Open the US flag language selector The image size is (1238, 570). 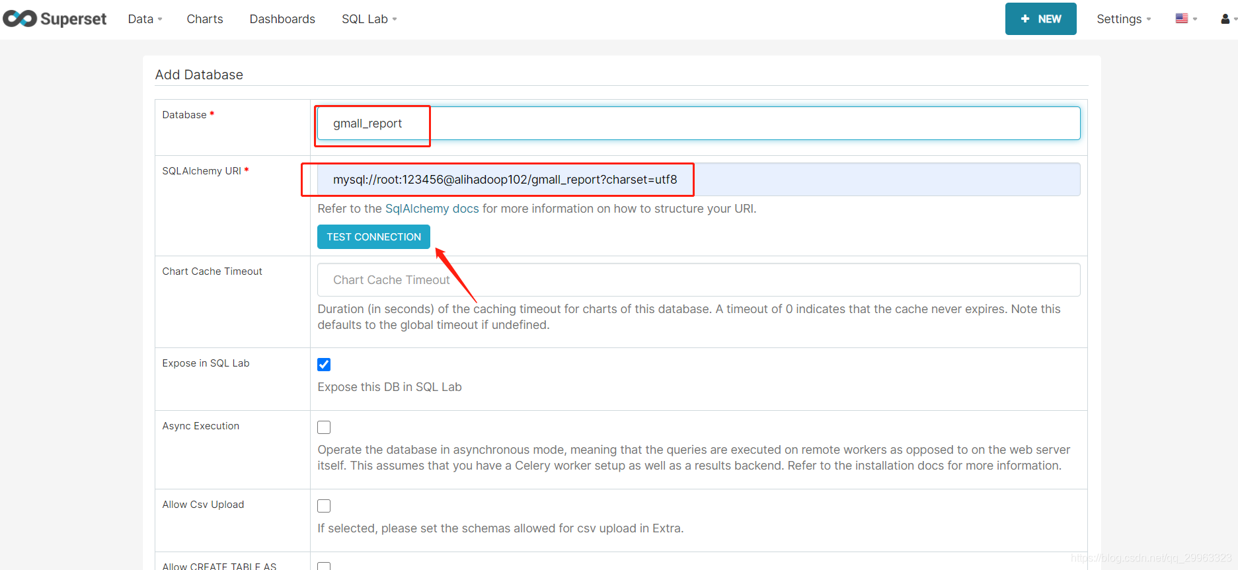pos(1186,18)
